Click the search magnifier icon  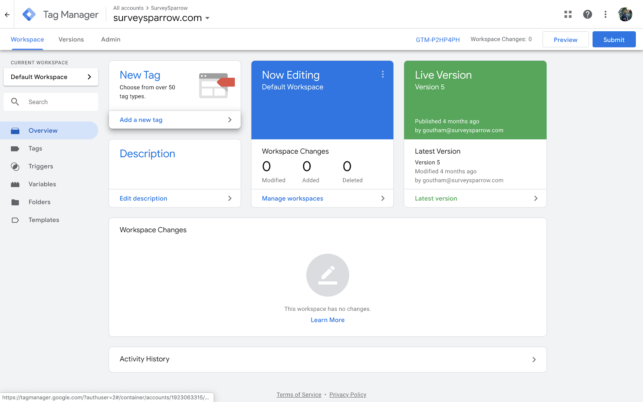(15, 102)
